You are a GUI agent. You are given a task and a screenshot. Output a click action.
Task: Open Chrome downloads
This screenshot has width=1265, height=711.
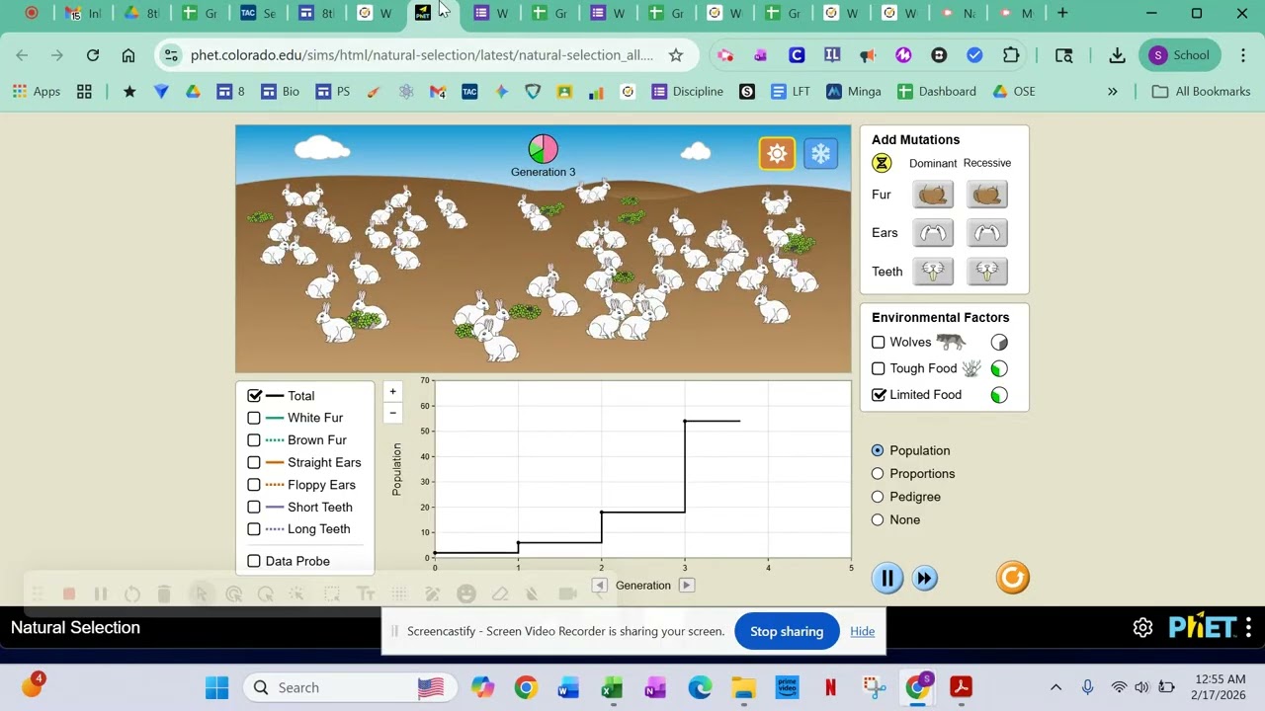pyautogui.click(x=1117, y=55)
